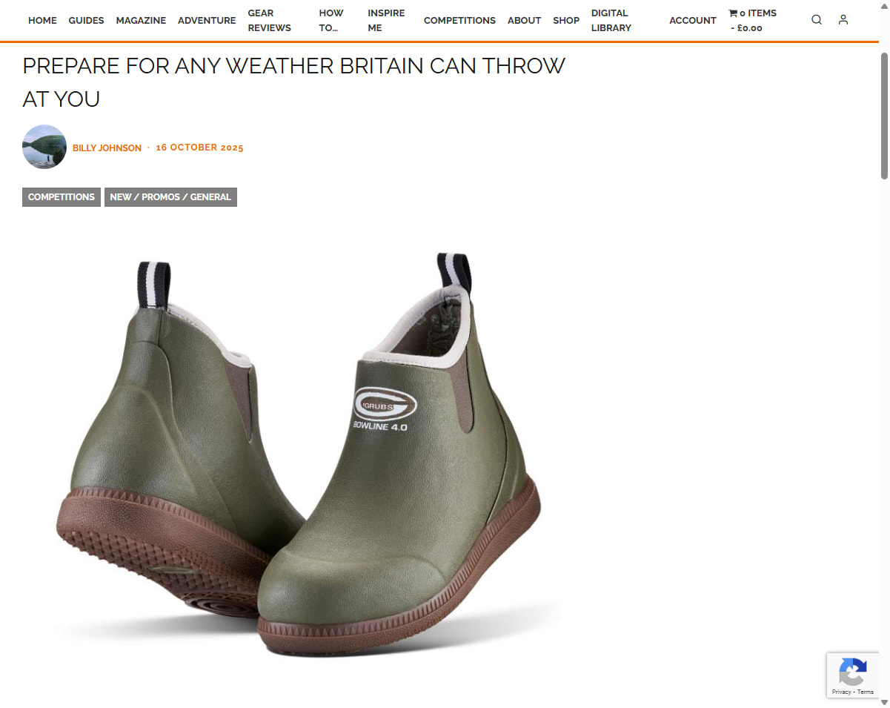Image resolution: width=890 pixels, height=708 pixels.
Task: Expand the Inspire Me menu
Action: click(386, 21)
